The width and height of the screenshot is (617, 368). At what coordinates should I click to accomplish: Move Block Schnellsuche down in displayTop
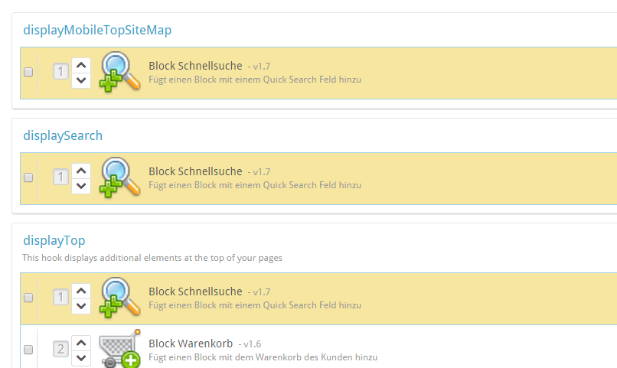pos(81,306)
